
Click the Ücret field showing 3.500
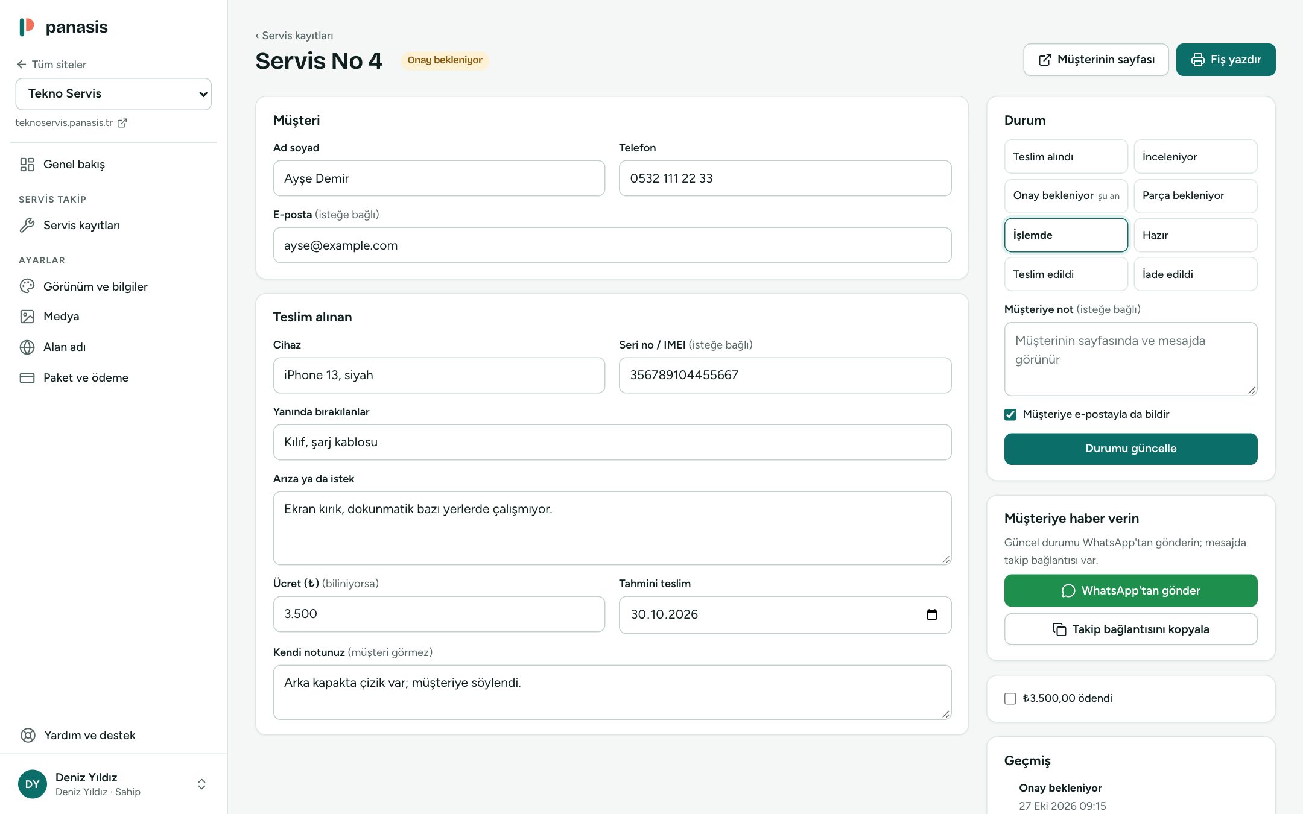tap(439, 614)
